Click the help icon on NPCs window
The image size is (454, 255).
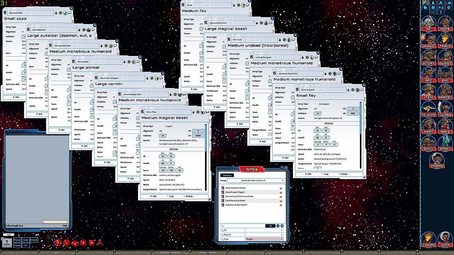(x=282, y=168)
